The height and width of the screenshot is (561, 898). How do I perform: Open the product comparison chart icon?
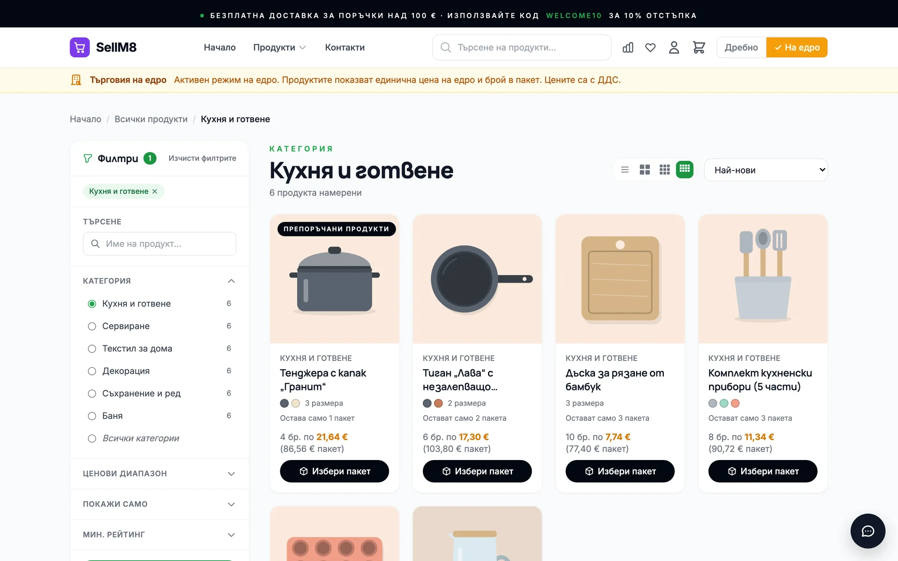click(x=628, y=47)
